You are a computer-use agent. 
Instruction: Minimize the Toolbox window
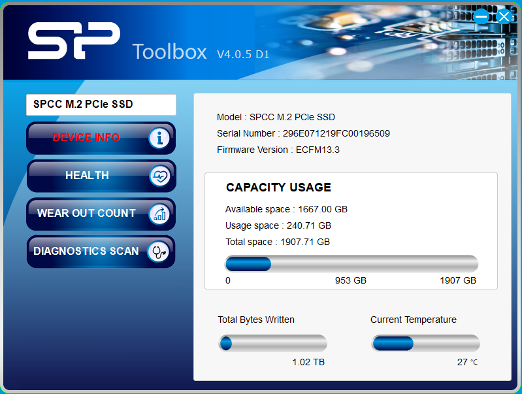point(481,16)
